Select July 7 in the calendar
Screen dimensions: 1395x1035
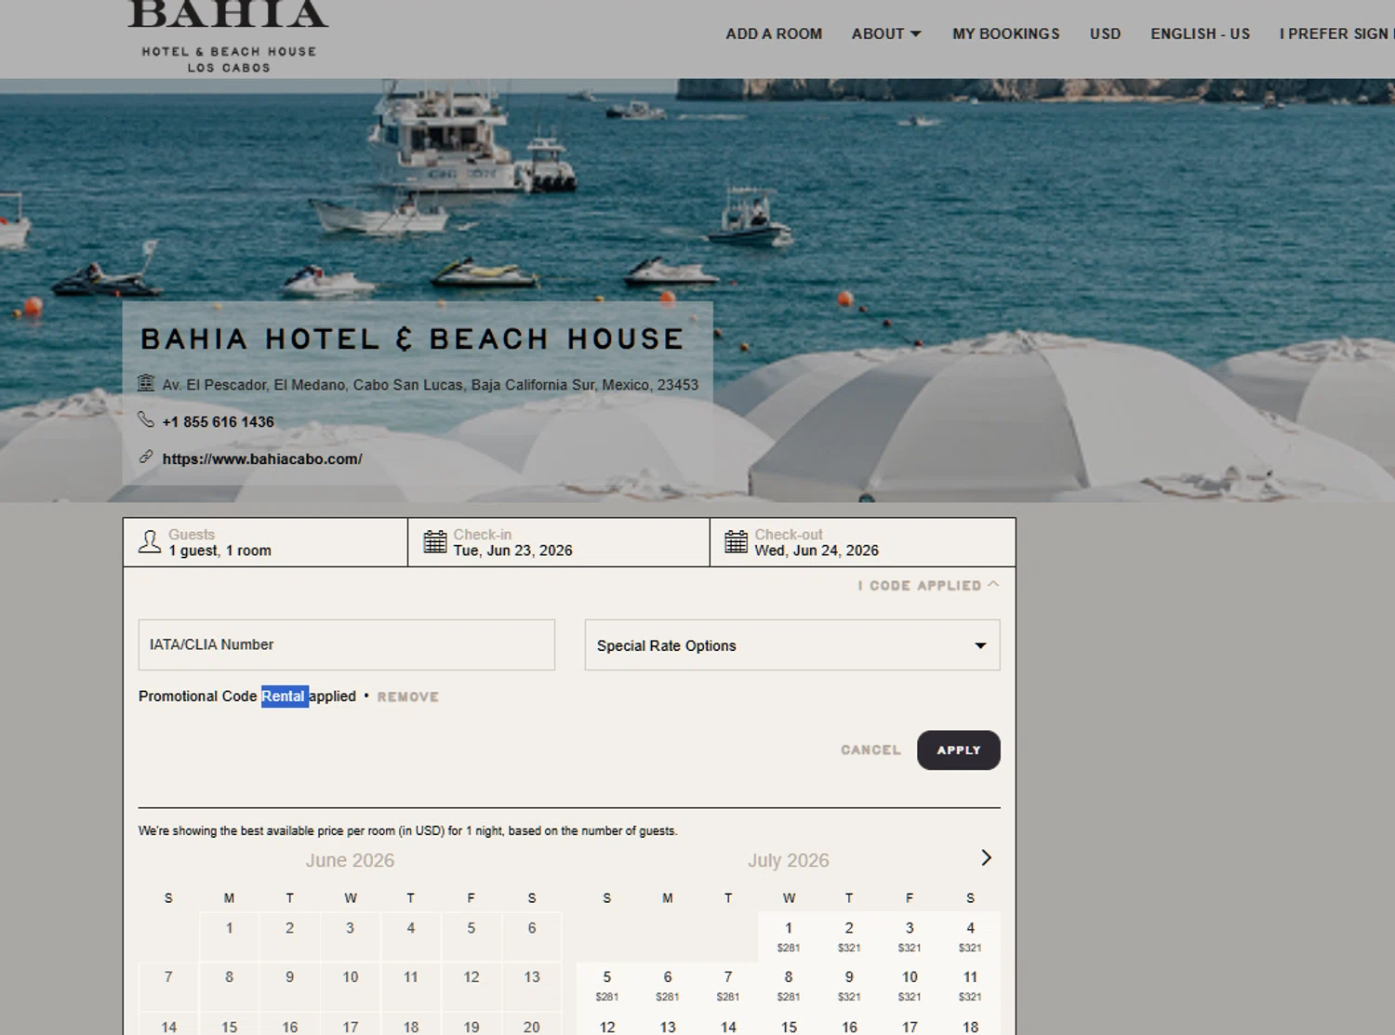(728, 986)
